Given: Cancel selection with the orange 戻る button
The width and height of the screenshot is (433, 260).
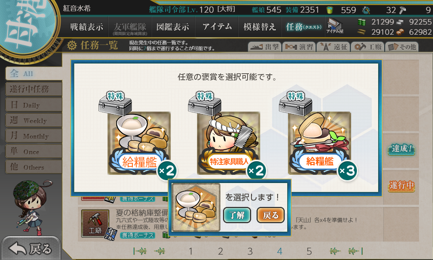Looking at the screenshot, I should (x=271, y=216).
